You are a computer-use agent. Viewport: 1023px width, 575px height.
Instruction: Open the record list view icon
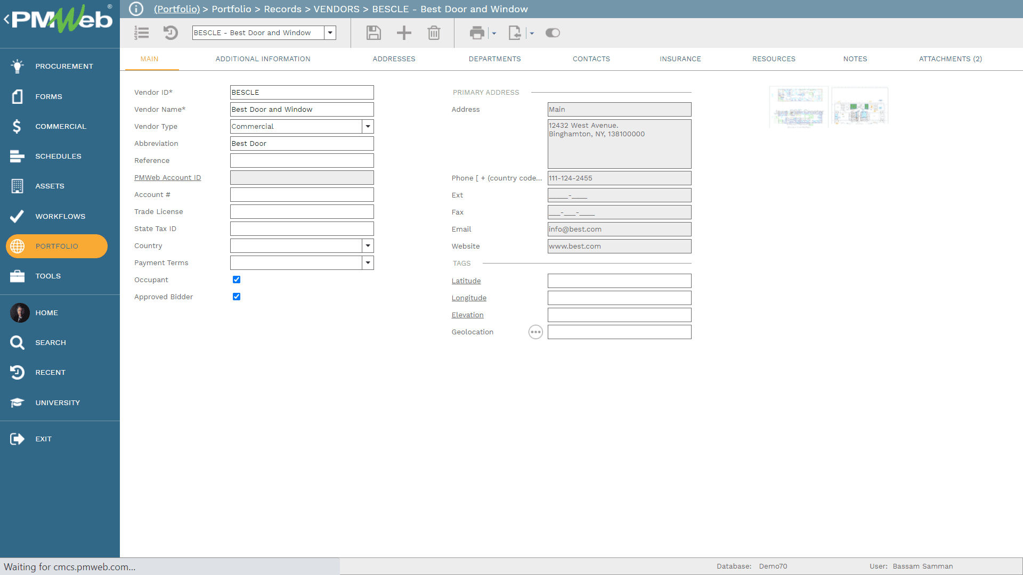142,33
